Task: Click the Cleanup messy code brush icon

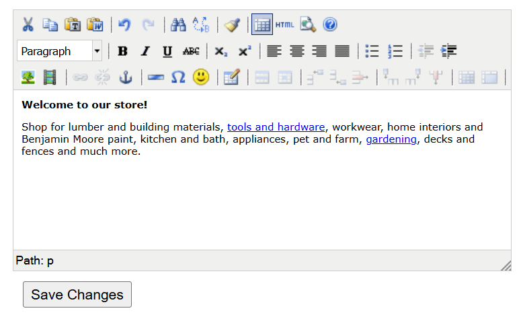Action: [232, 25]
